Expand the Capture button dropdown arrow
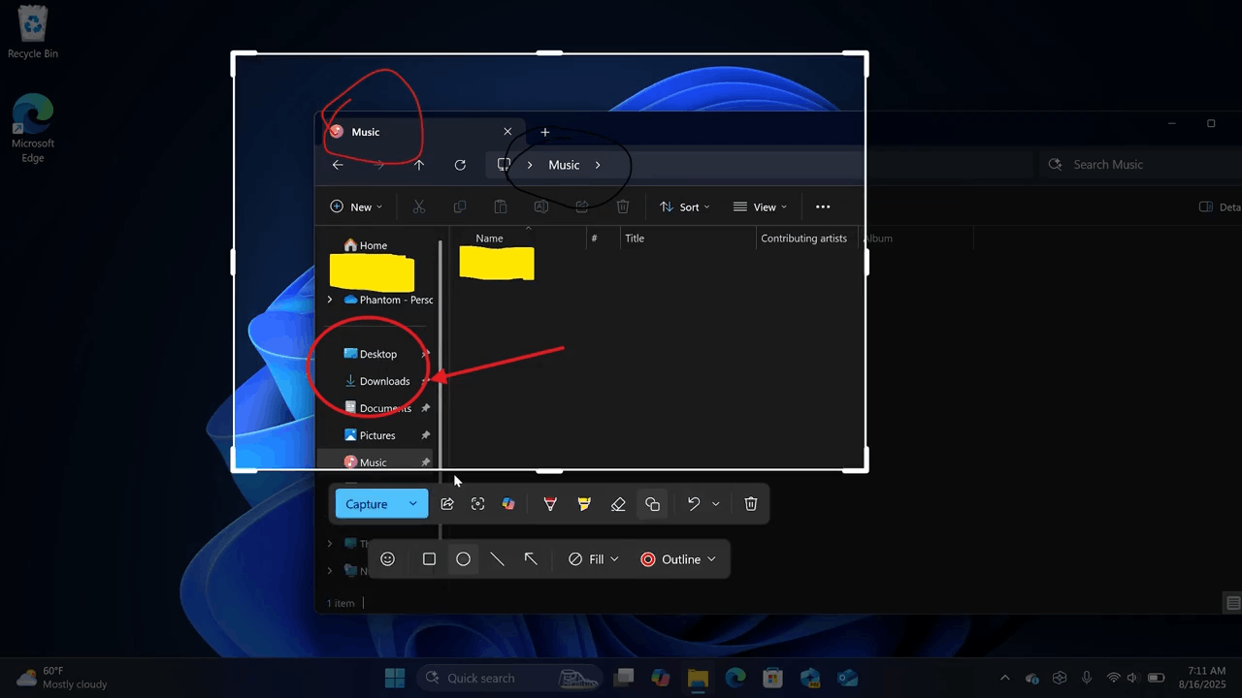This screenshot has height=698, width=1242. click(x=413, y=504)
